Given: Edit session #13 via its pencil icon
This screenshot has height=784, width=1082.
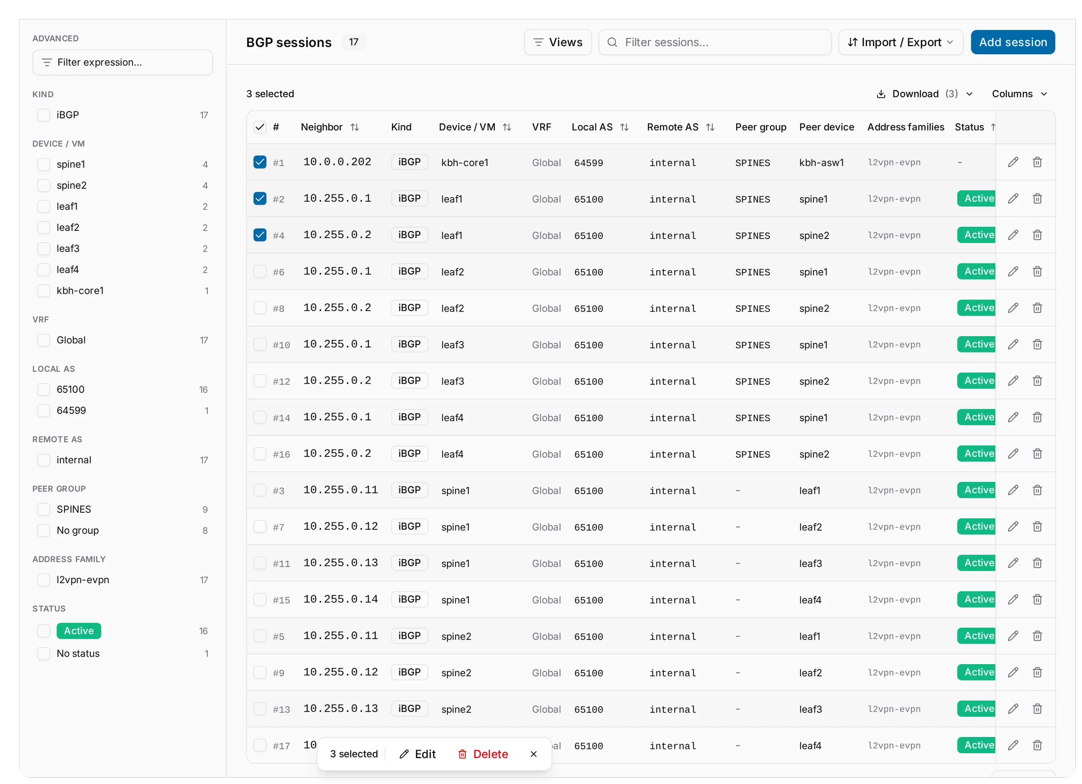Looking at the screenshot, I should (1013, 709).
